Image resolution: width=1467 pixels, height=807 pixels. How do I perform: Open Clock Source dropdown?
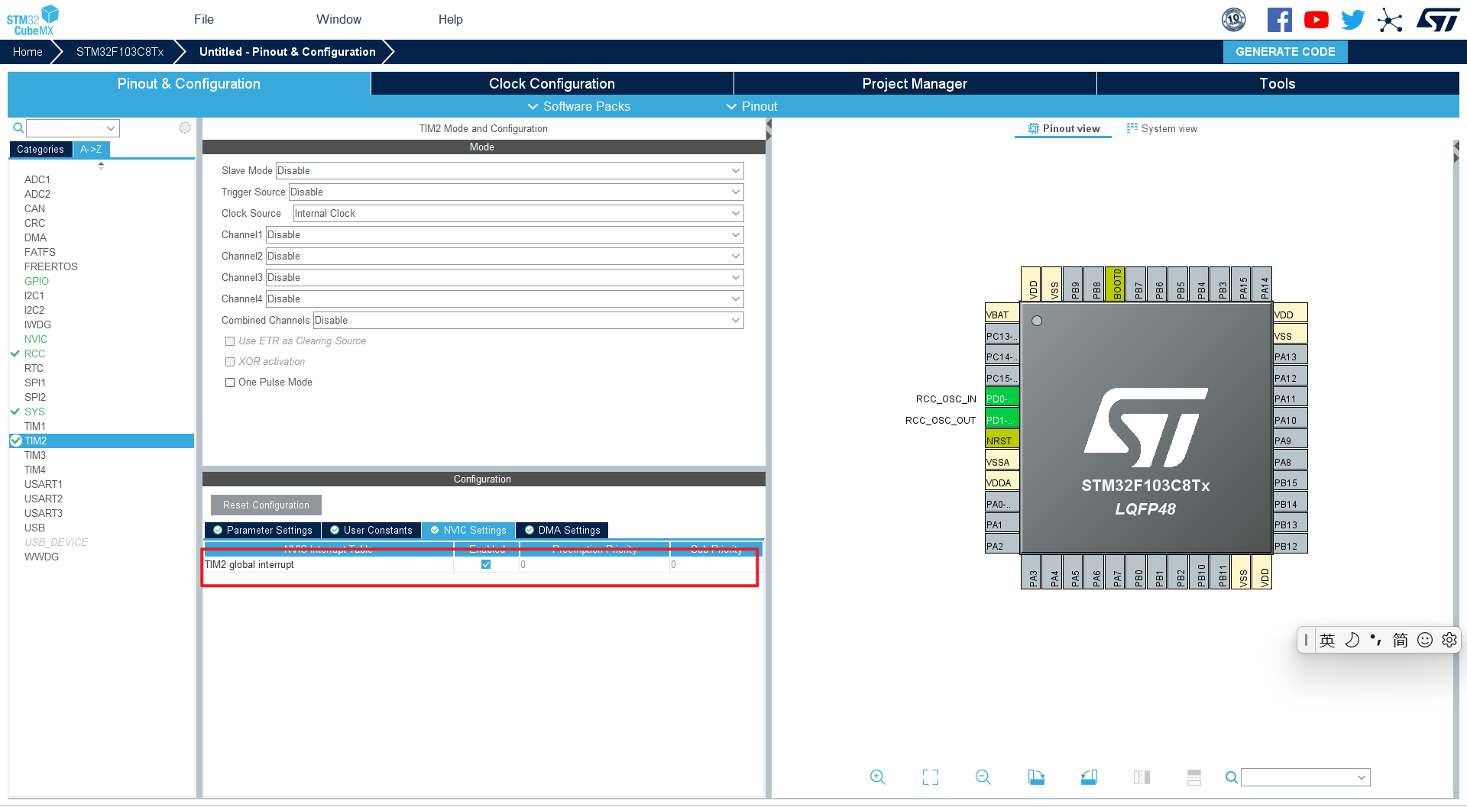pos(518,213)
